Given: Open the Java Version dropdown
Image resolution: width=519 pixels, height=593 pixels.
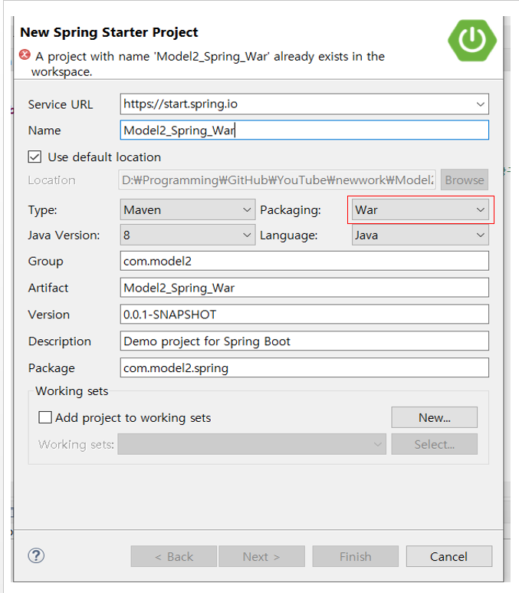Looking at the screenshot, I should click(188, 235).
